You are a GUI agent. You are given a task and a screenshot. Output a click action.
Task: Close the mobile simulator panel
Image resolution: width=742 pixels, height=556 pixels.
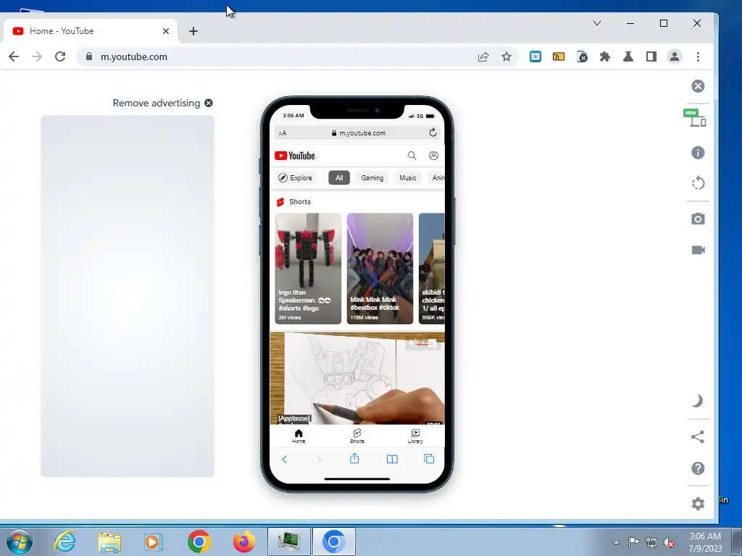pos(698,86)
